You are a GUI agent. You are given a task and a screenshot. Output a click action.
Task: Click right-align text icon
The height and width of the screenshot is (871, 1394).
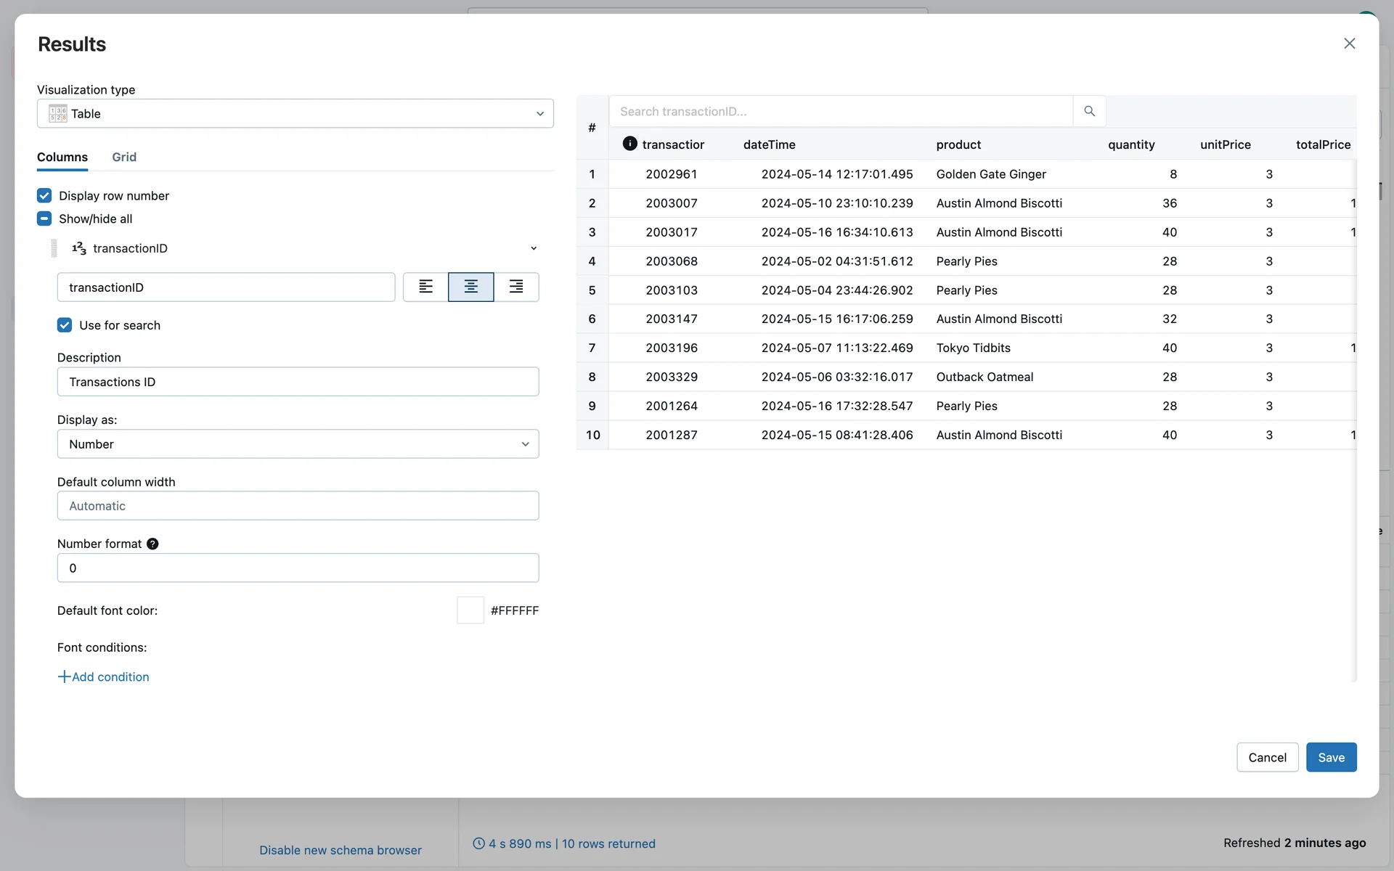pyautogui.click(x=516, y=287)
